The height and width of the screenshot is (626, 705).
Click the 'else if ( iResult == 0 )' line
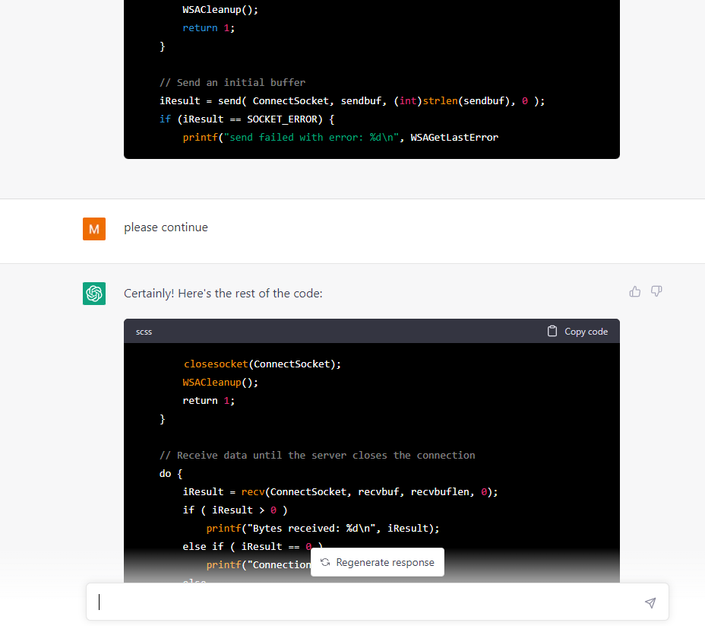coord(253,547)
